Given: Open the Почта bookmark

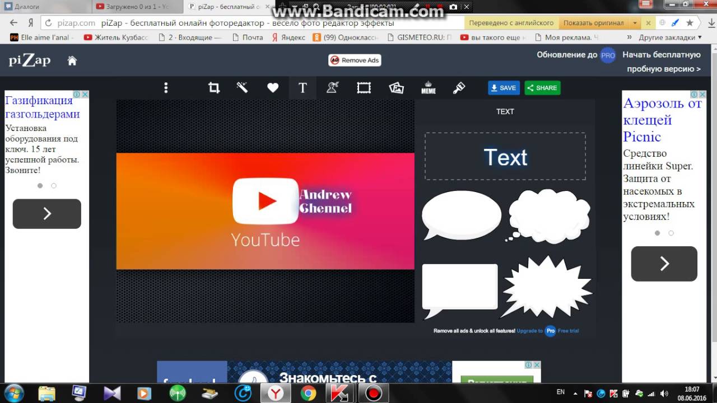Looking at the screenshot, I should [x=247, y=38].
